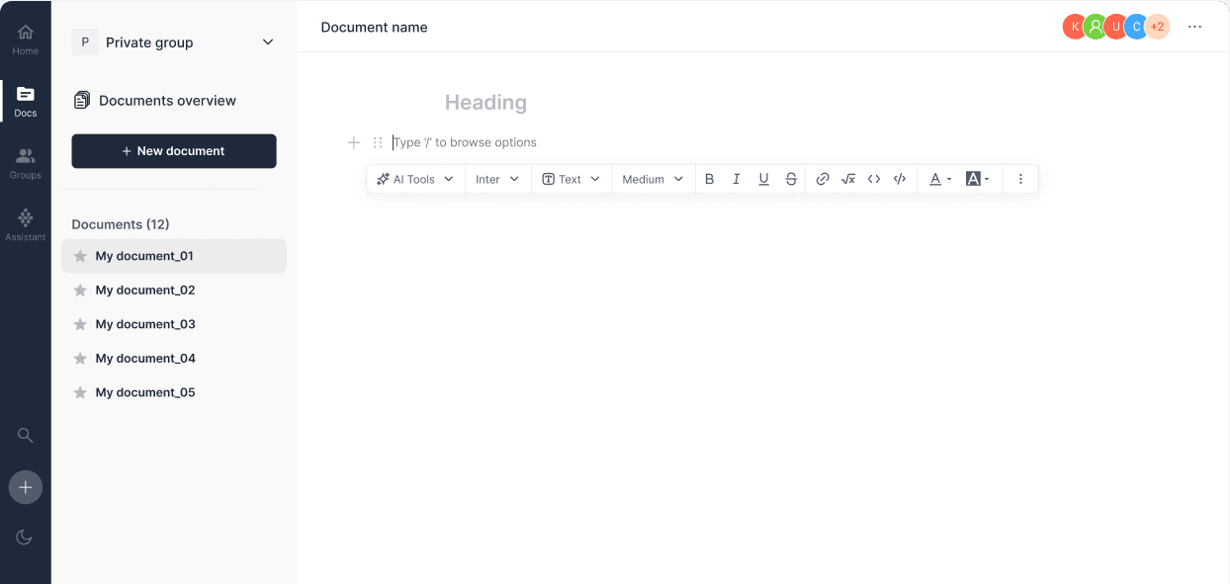Click the search magnifier icon
Viewport: 1230px width, 584px height.
click(x=26, y=435)
